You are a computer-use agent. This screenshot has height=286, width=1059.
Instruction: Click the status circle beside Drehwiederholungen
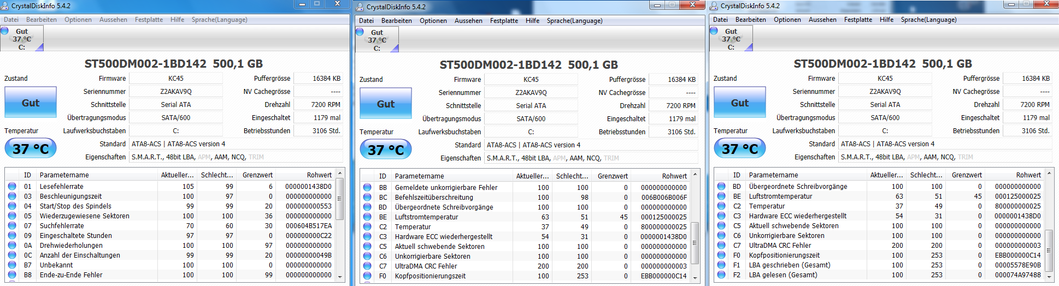click(12, 245)
